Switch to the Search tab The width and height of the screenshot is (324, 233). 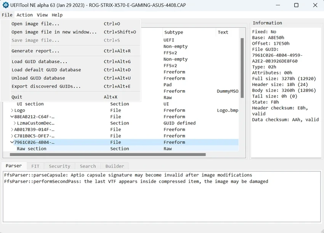[88, 166]
